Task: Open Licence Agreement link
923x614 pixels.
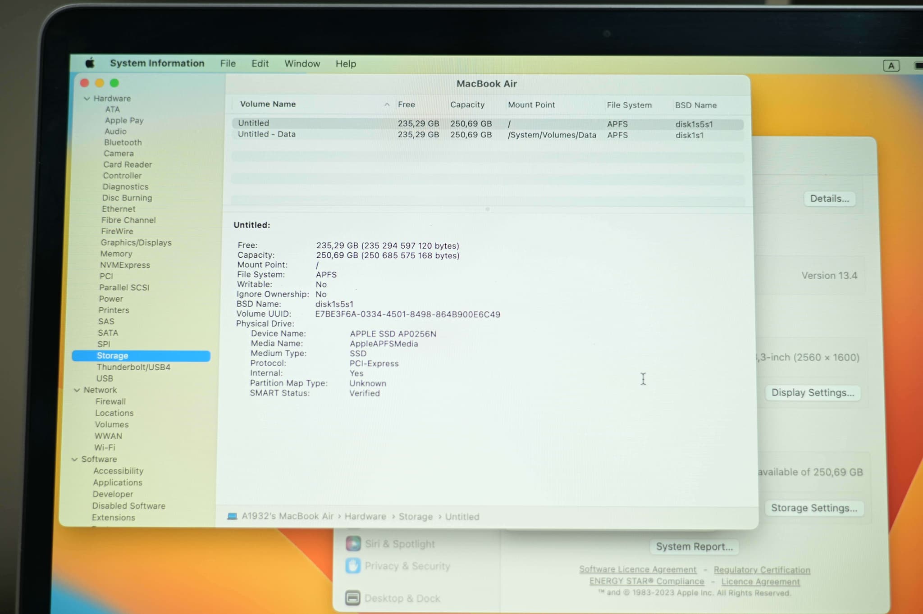Action: 760,582
